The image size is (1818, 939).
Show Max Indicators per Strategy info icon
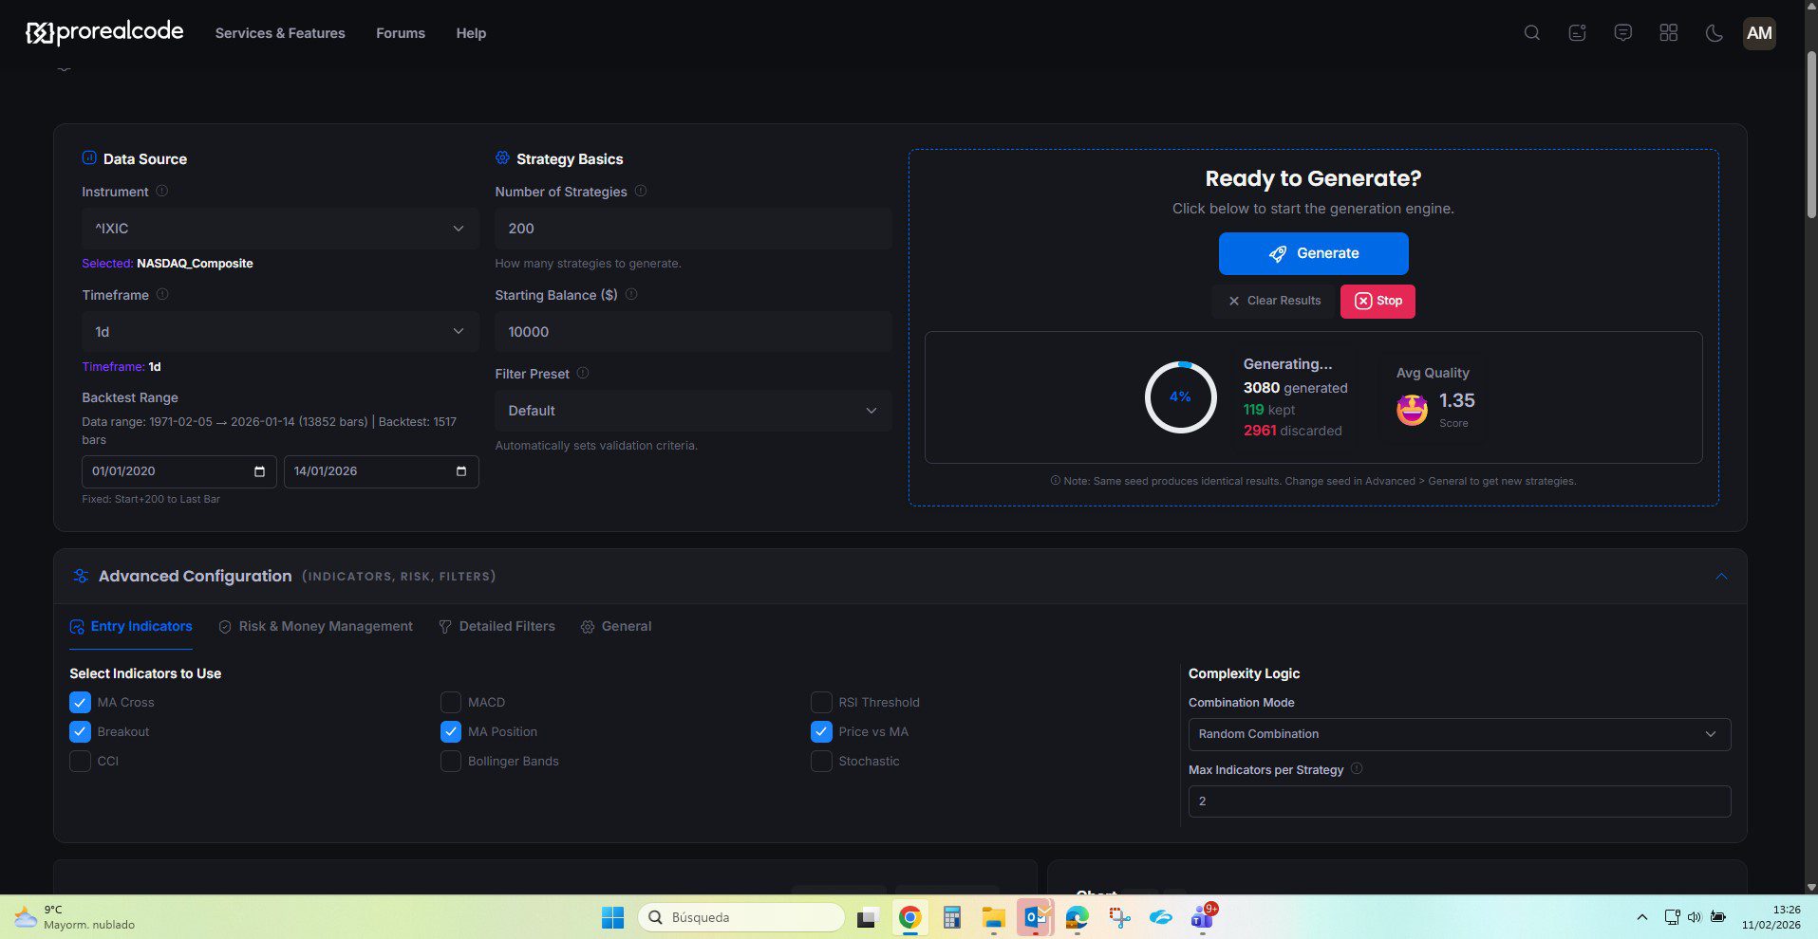(1357, 768)
